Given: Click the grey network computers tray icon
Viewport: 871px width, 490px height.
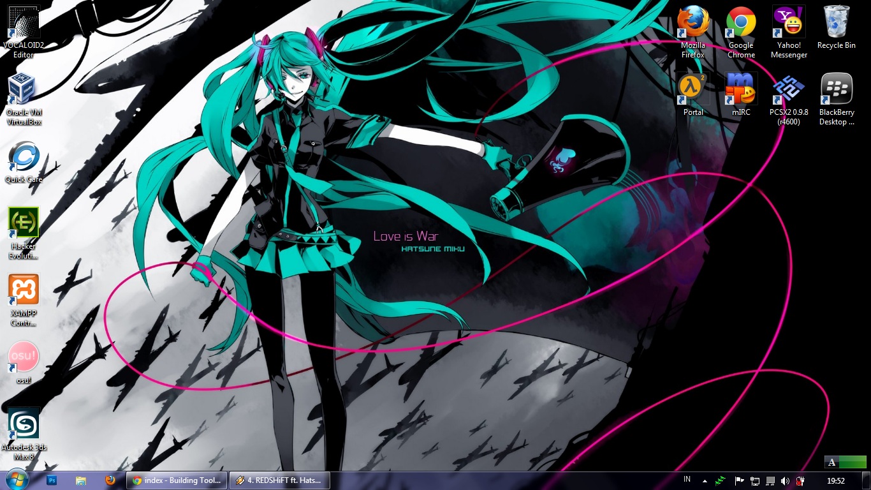Looking at the screenshot, I should (x=770, y=480).
